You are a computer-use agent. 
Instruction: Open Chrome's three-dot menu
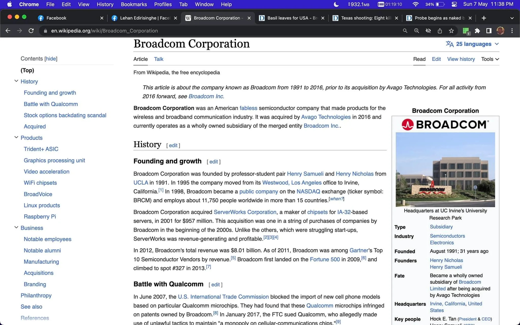click(512, 30)
